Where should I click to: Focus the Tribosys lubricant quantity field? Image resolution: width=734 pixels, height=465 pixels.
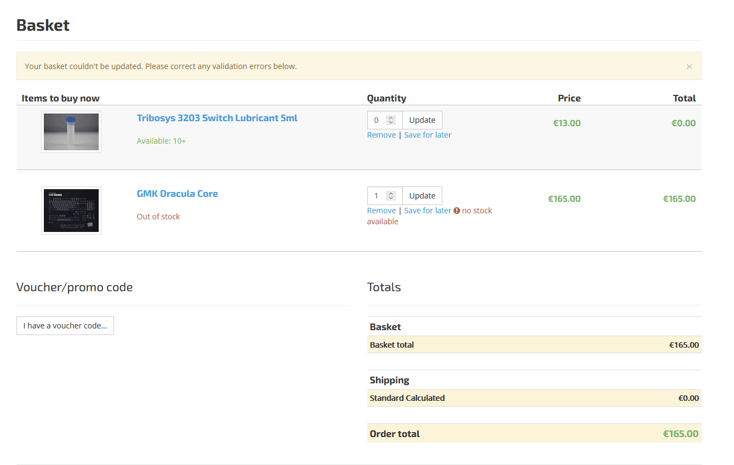377,120
